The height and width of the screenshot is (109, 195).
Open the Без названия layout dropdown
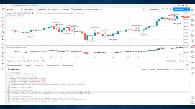[x=154, y=9]
